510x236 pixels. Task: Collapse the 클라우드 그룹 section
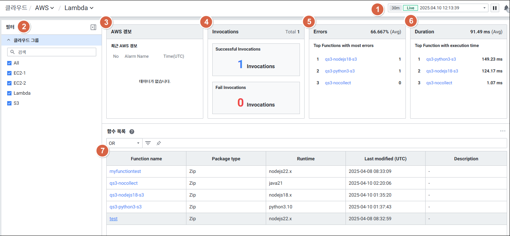(x=9, y=40)
